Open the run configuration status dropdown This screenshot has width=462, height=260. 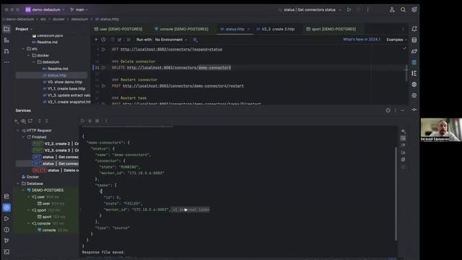[310, 9]
